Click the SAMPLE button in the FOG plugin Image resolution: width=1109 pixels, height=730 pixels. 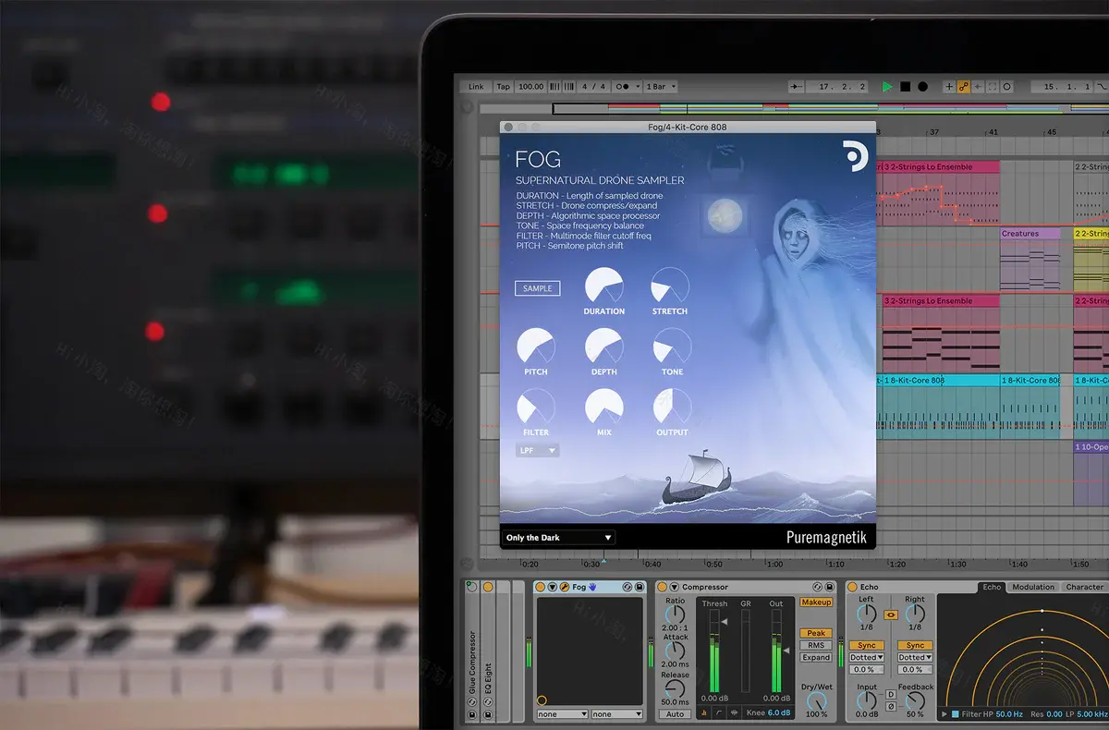(x=537, y=287)
